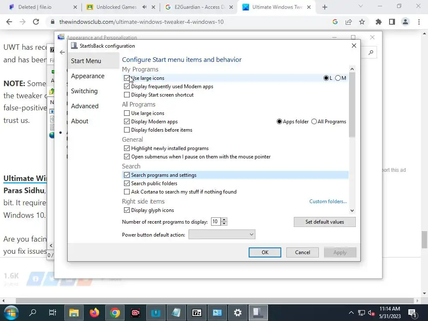Open the Start button on the taskbar

(x=10, y=312)
